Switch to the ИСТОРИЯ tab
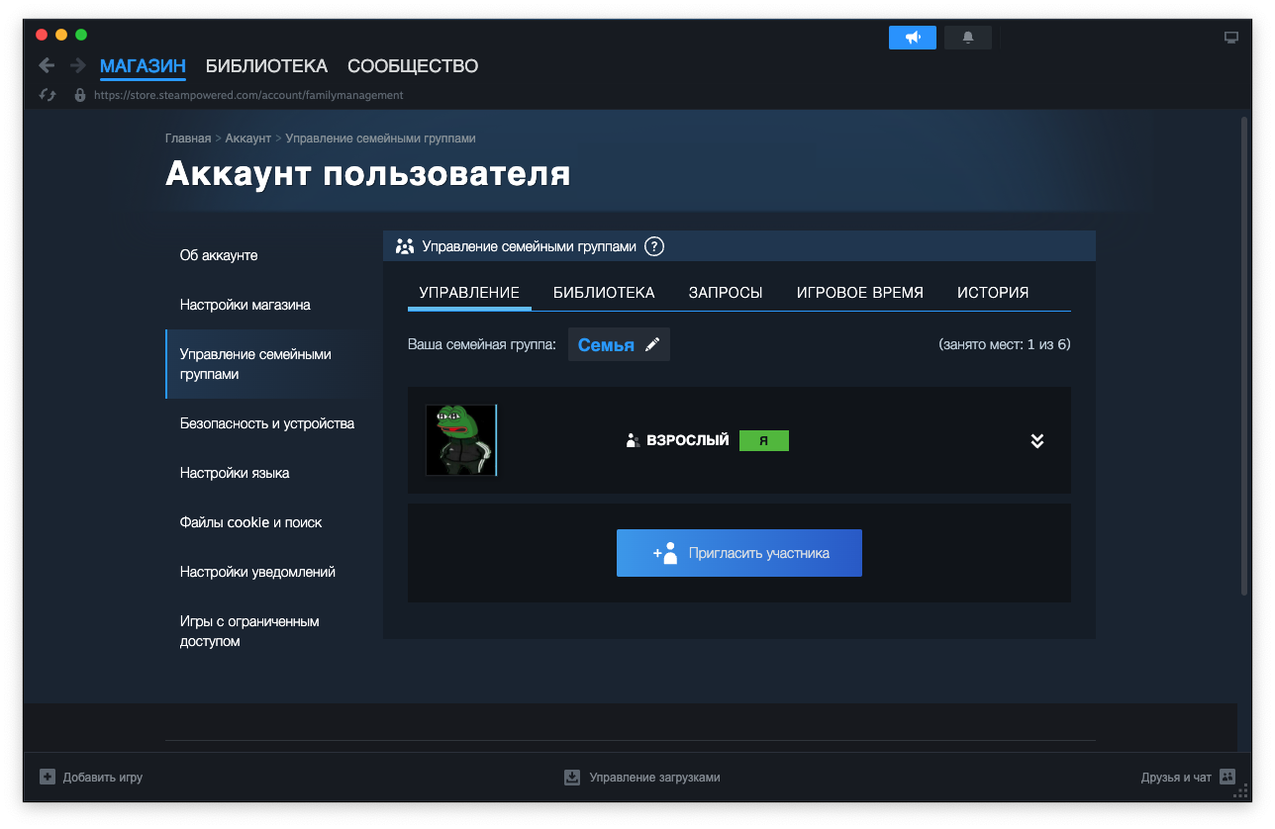 coord(993,293)
